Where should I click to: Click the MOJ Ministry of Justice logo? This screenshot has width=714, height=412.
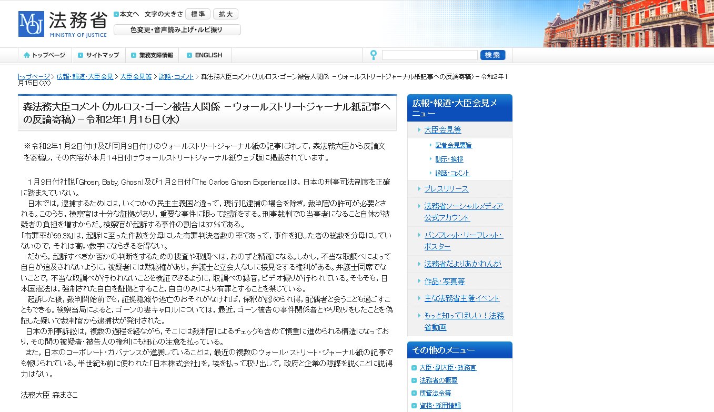(63, 24)
